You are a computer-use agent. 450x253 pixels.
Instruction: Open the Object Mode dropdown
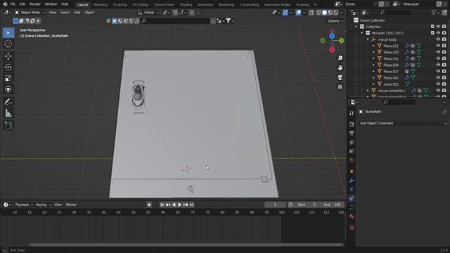(x=30, y=13)
